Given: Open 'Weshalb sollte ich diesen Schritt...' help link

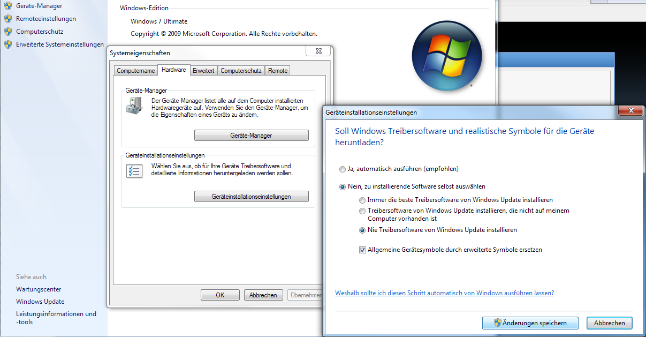Looking at the screenshot, I should pos(444,293).
